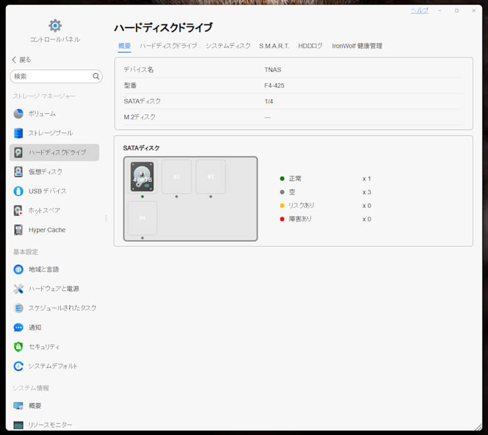The width and height of the screenshot is (488, 435).
Task: Open Hot Spare (ホットスペア) icon
Action: 18,210
